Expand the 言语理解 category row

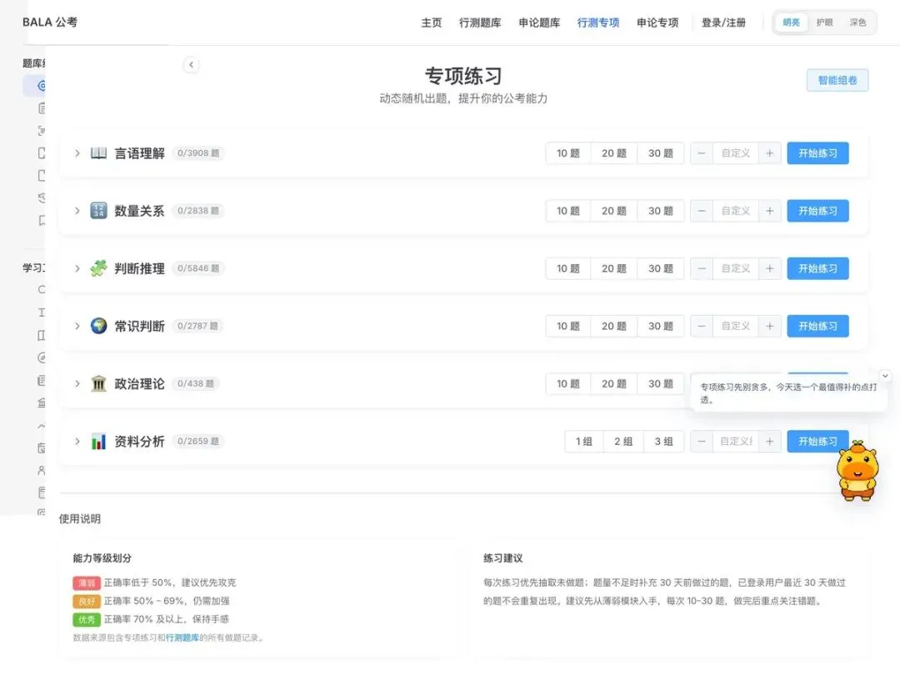[77, 153]
